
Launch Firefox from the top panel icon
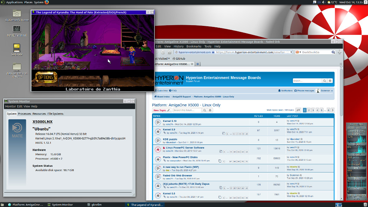click(x=47, y=3)
